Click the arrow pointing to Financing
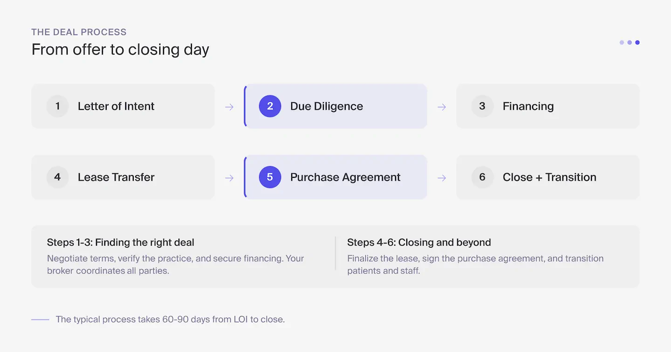671x352 pixels. [x=442, y=106]
